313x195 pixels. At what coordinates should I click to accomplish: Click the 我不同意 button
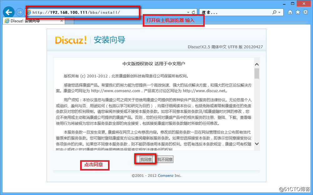[x=165, y=159]
